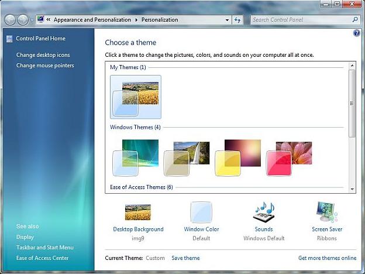Click the Screen Saver monitor icon
Viewport: 365px width, 274px height.
[327, 212]
